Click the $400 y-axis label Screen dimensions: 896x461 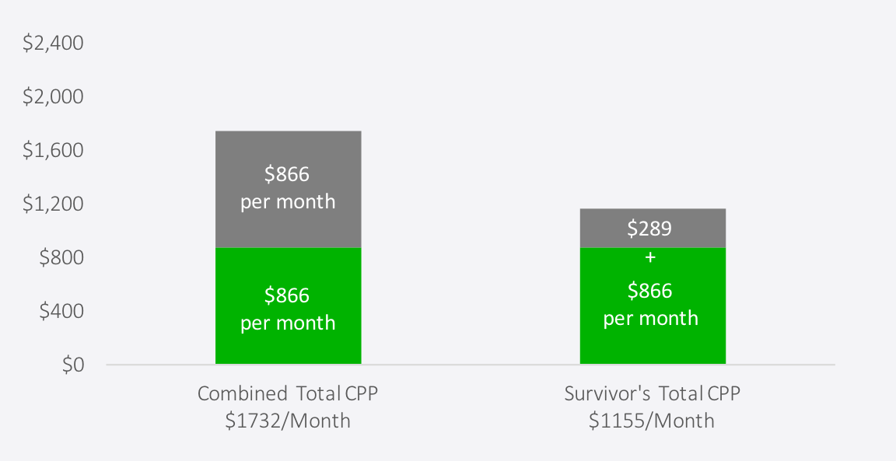[61, 311]
